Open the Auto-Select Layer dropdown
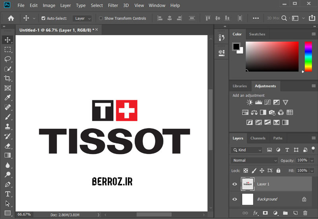This screenshot has height=219, width=318. (x=82, y=18)
